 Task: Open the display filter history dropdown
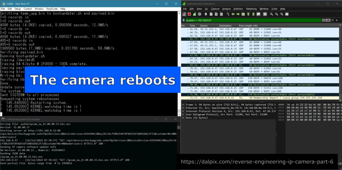(x=333, y=20)
